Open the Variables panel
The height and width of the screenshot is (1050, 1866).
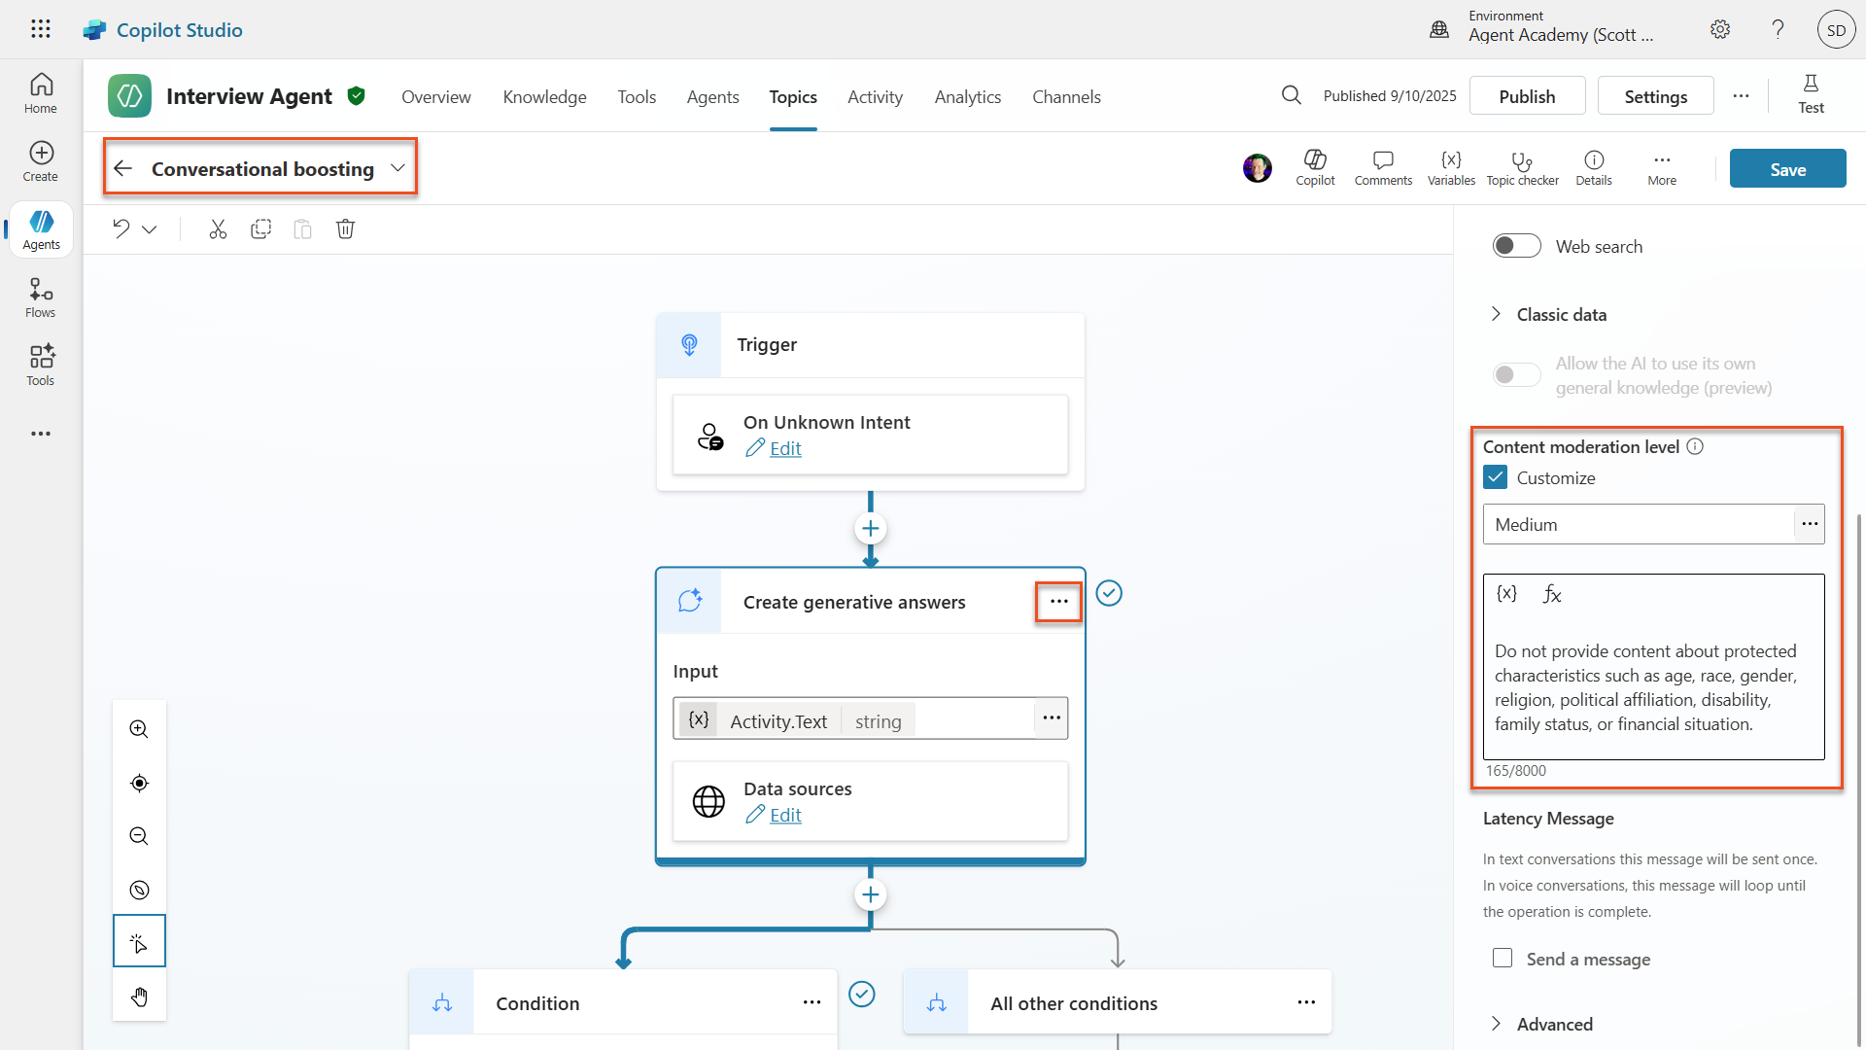pyautogui.click(x=1451, y=168)
